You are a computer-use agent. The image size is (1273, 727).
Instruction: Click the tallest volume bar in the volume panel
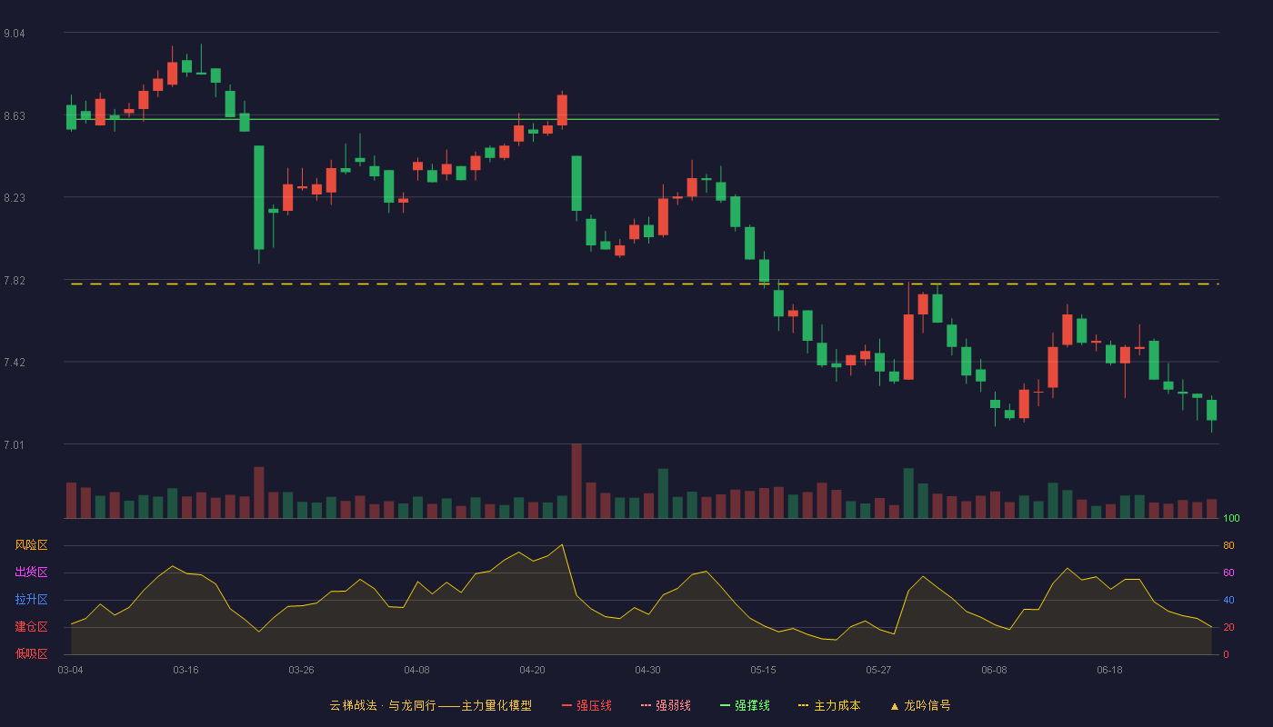(576, 481)
